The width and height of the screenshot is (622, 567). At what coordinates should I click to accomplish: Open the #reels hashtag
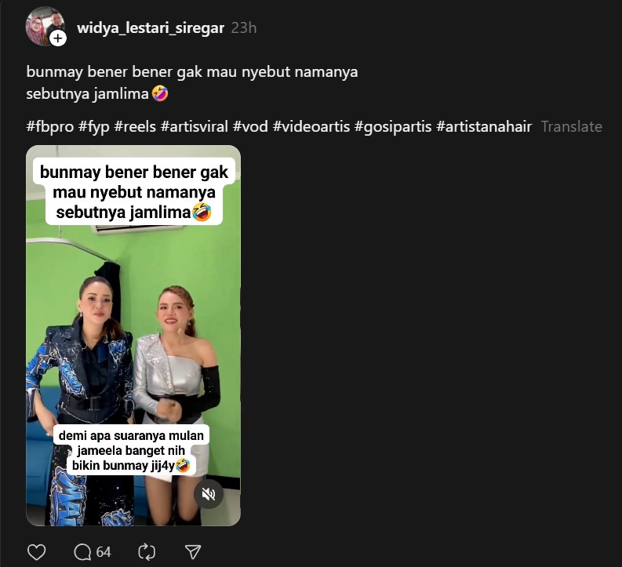coord(135,127)
